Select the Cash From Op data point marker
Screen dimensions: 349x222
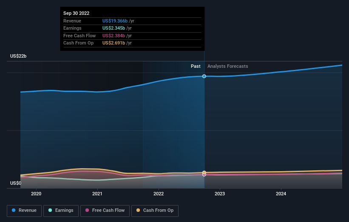[x=204, y=172]
